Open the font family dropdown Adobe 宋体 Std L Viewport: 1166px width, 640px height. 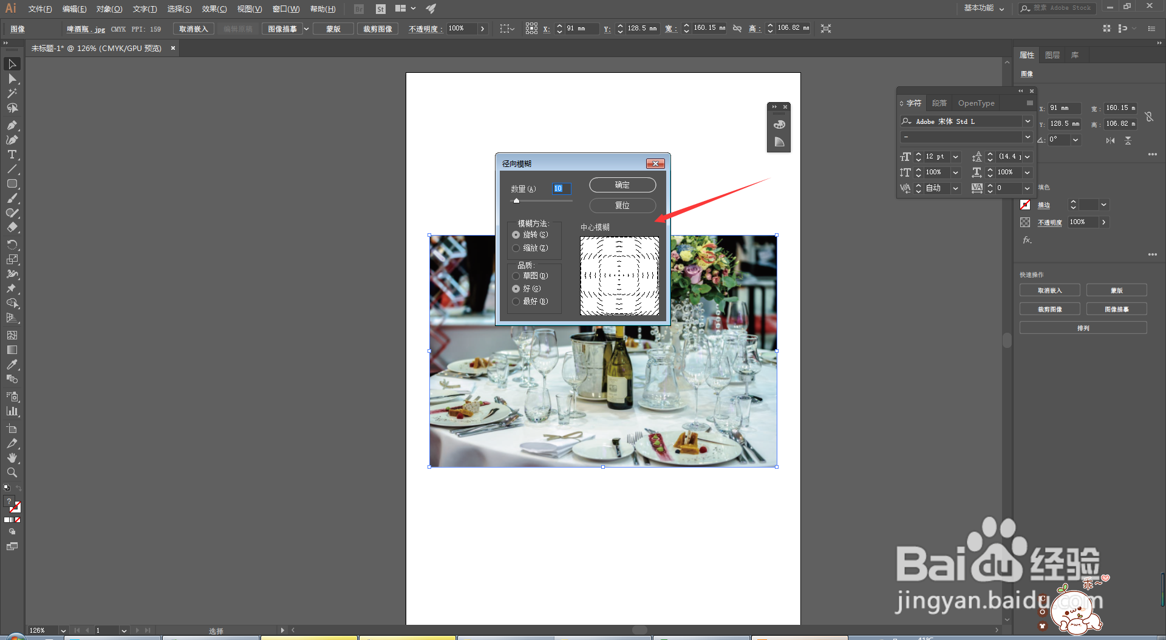tap(1028, 121)
